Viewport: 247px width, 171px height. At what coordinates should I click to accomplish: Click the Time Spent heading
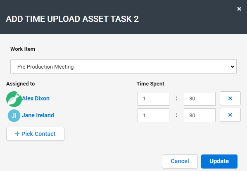coord(150,83)
